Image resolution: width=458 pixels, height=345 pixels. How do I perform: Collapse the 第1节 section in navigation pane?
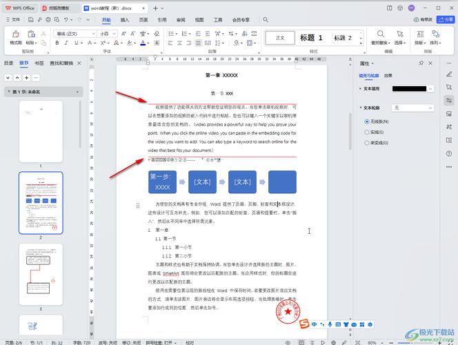click(x=8, y=91)
